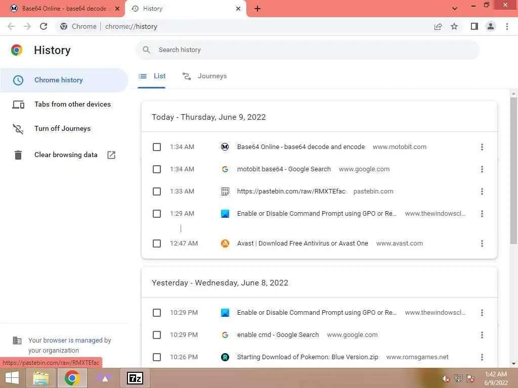518x388 pixels.
Task: Expand the tab search chevron
Action: point(455,9)
